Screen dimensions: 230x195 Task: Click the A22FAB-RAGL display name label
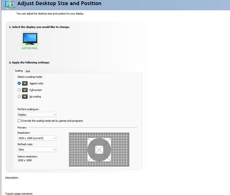30,48
